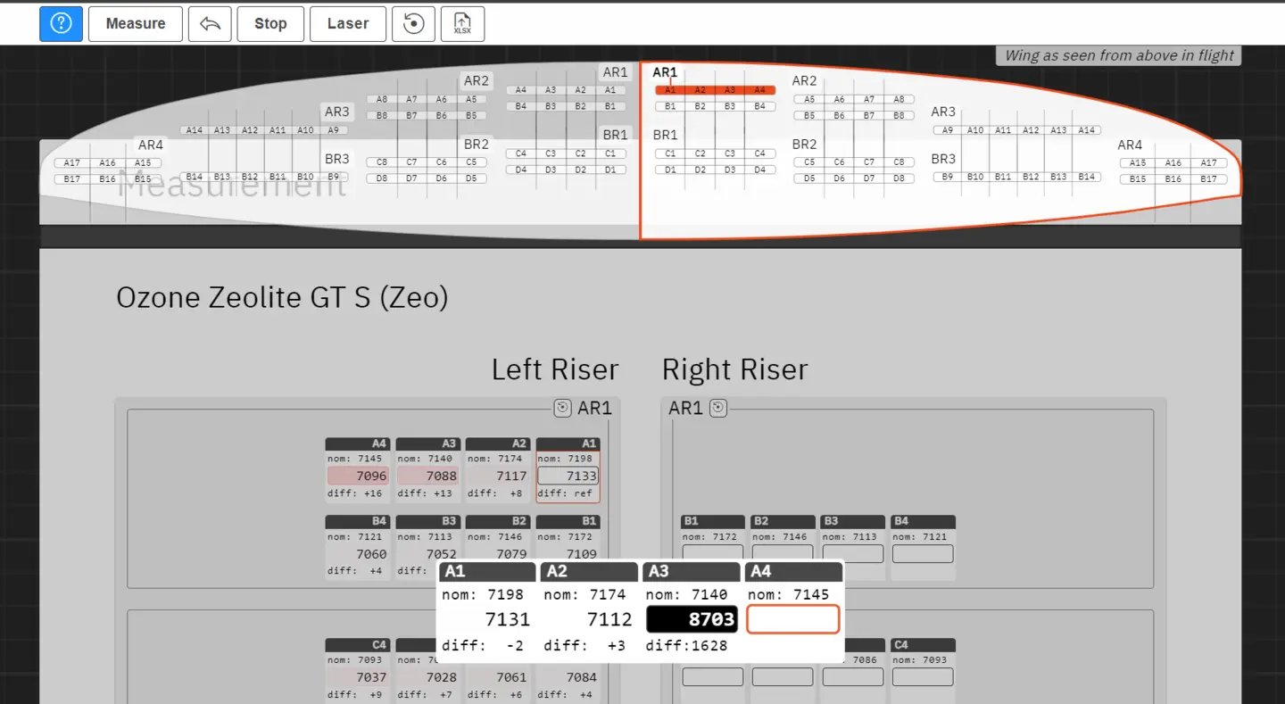Open the help dialog
Image resolution: width=1285 pixels, height=704 pixels.
click(x=61, y=23)
